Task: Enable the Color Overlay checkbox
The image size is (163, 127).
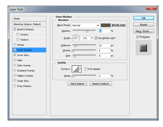Action: tap(15, 65)
